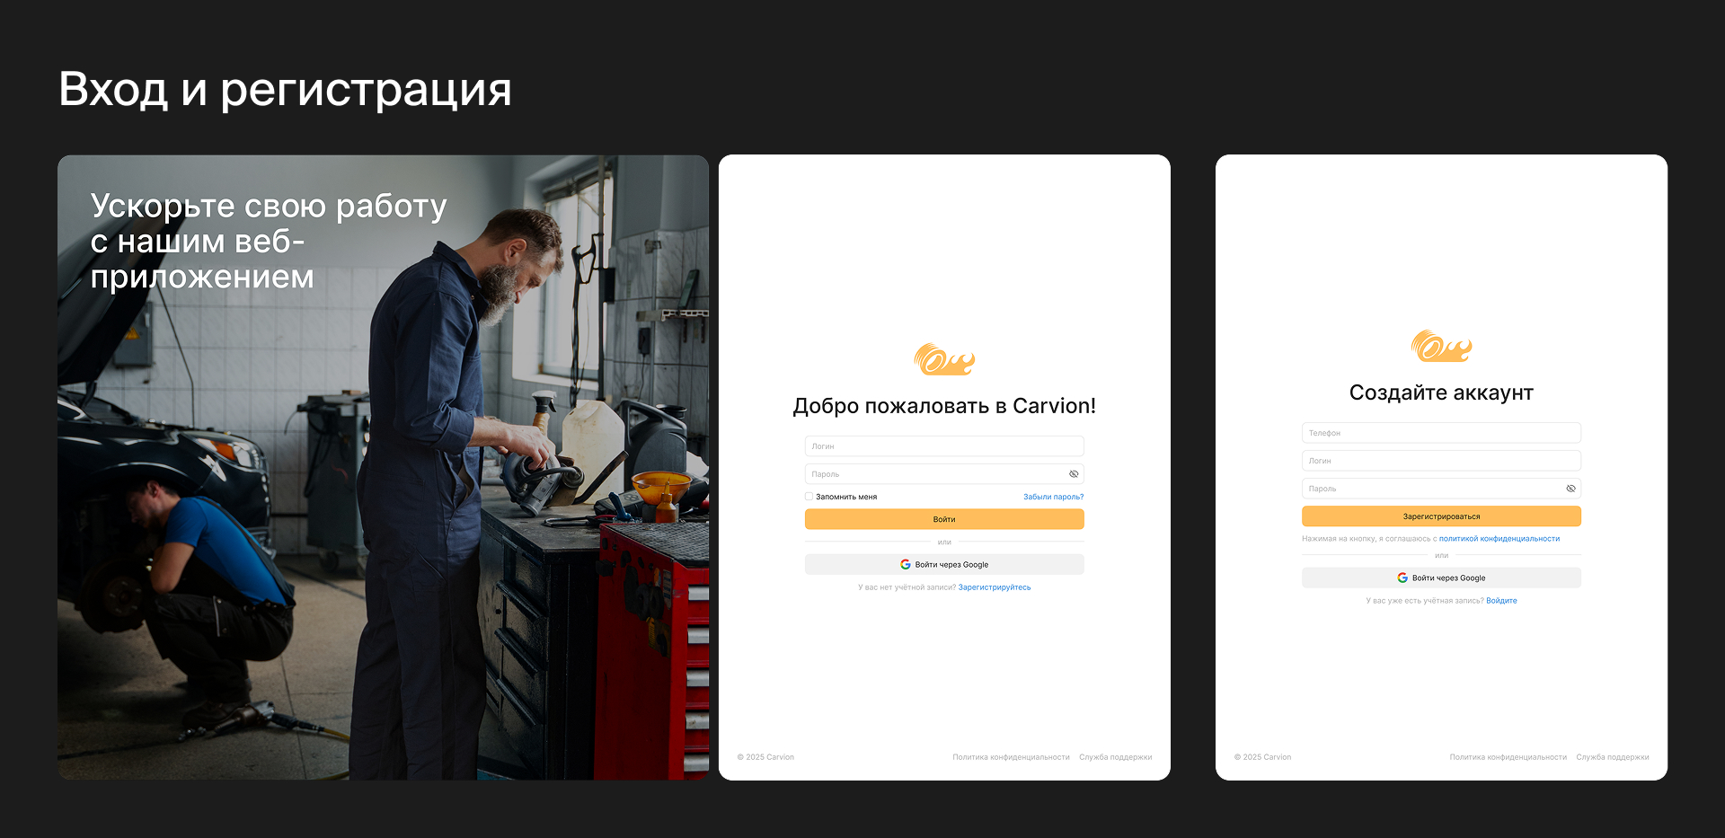Click the Google icon on login panel
Screen dimensions: 1725x838
click(x=906, y=565)
